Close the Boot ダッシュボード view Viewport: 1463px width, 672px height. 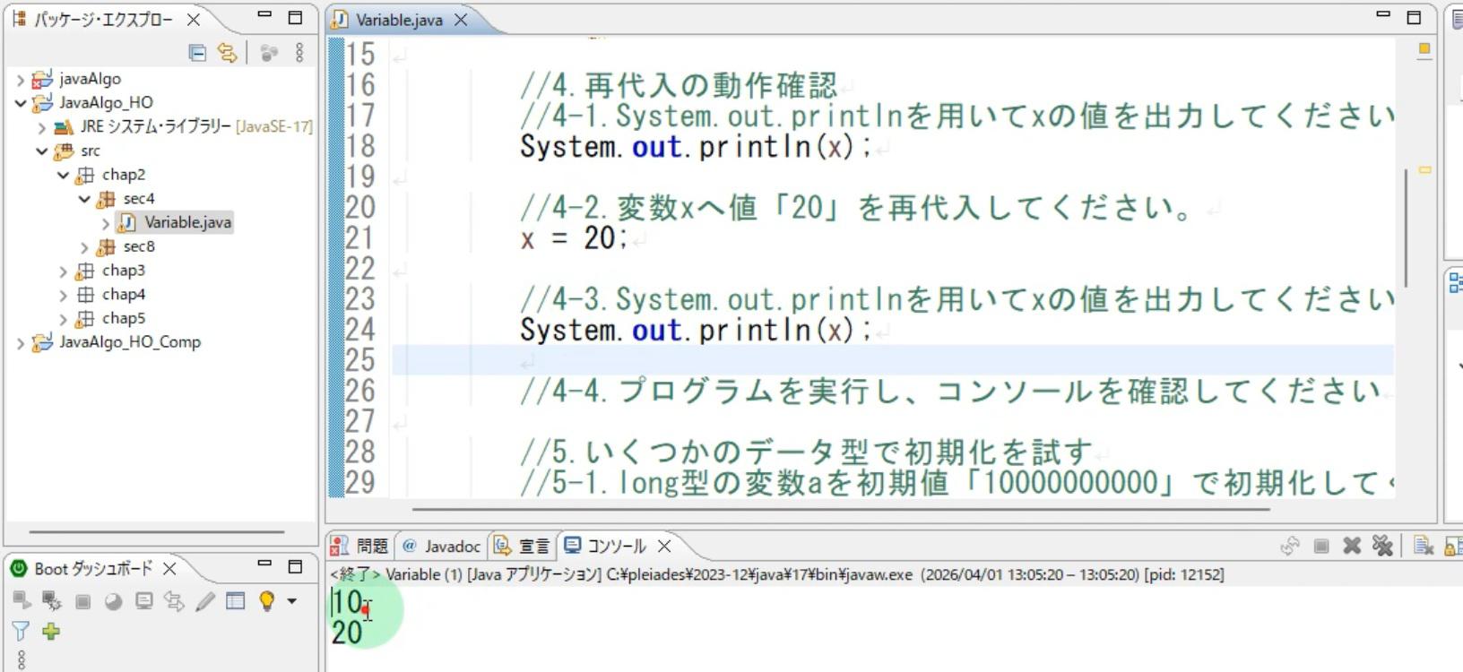coord(169,568)
